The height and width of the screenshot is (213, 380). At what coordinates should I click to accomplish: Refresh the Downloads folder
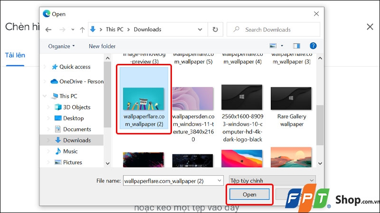point(215,29)
